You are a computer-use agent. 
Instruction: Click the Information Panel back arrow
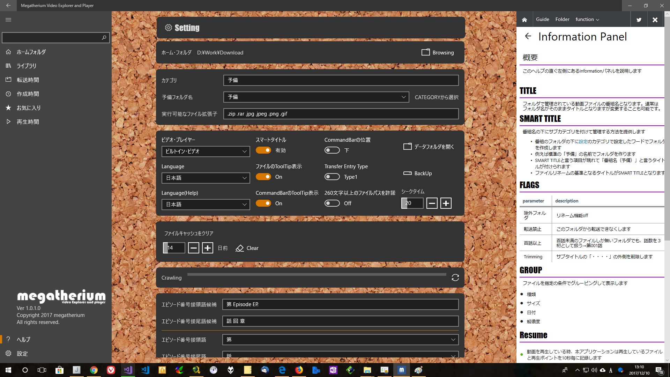(x=528, y=36)
